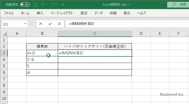
Task: Switch to the ホーム tab
Action: tap(25, 13)
